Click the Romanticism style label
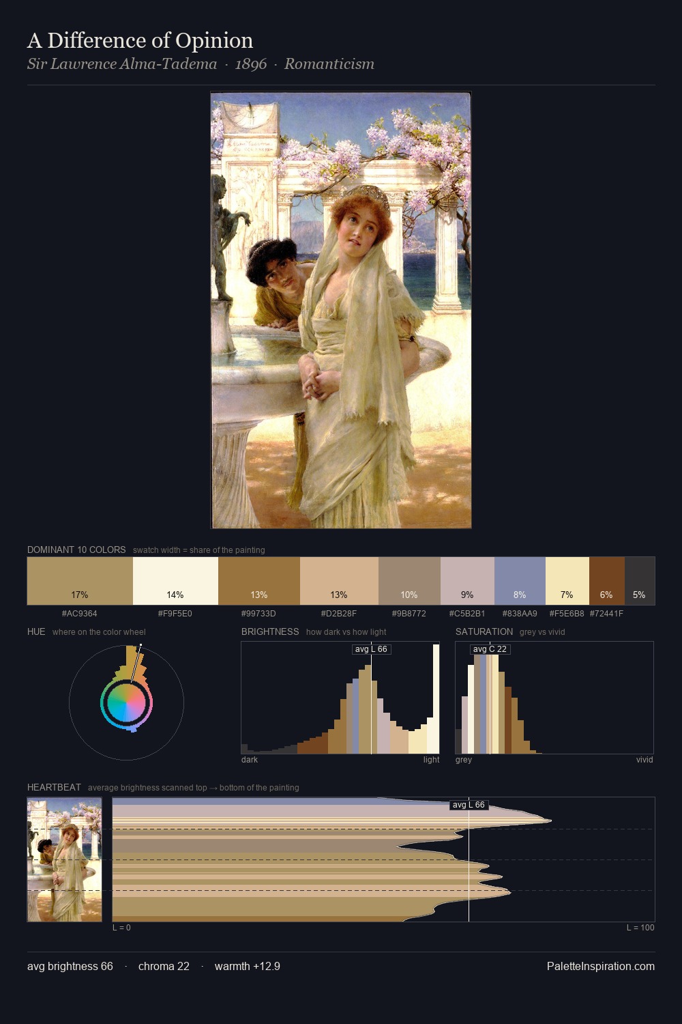 pos(329,64)
